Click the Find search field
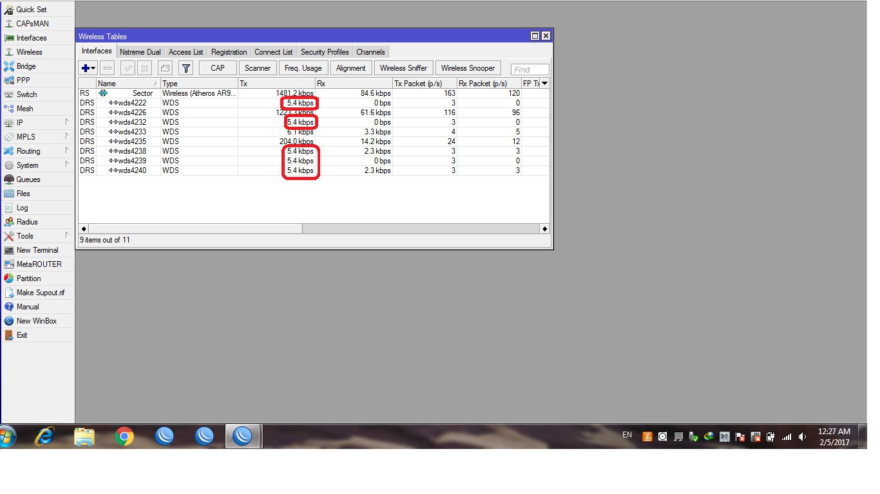 click(530, 69)
